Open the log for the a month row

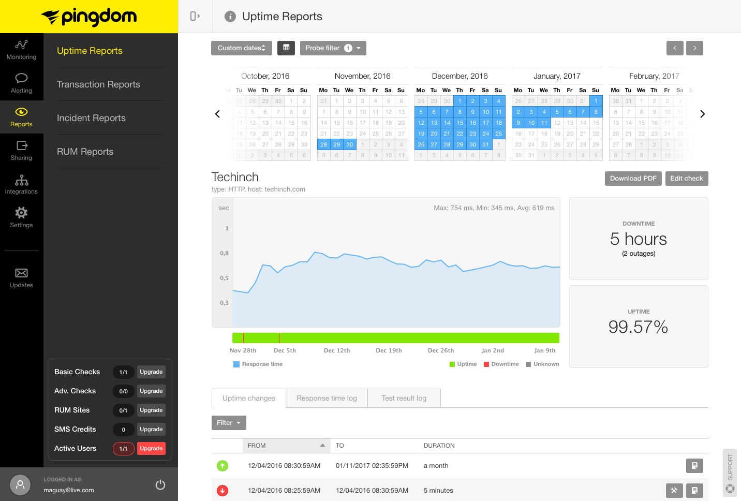[x=694, y=466]
